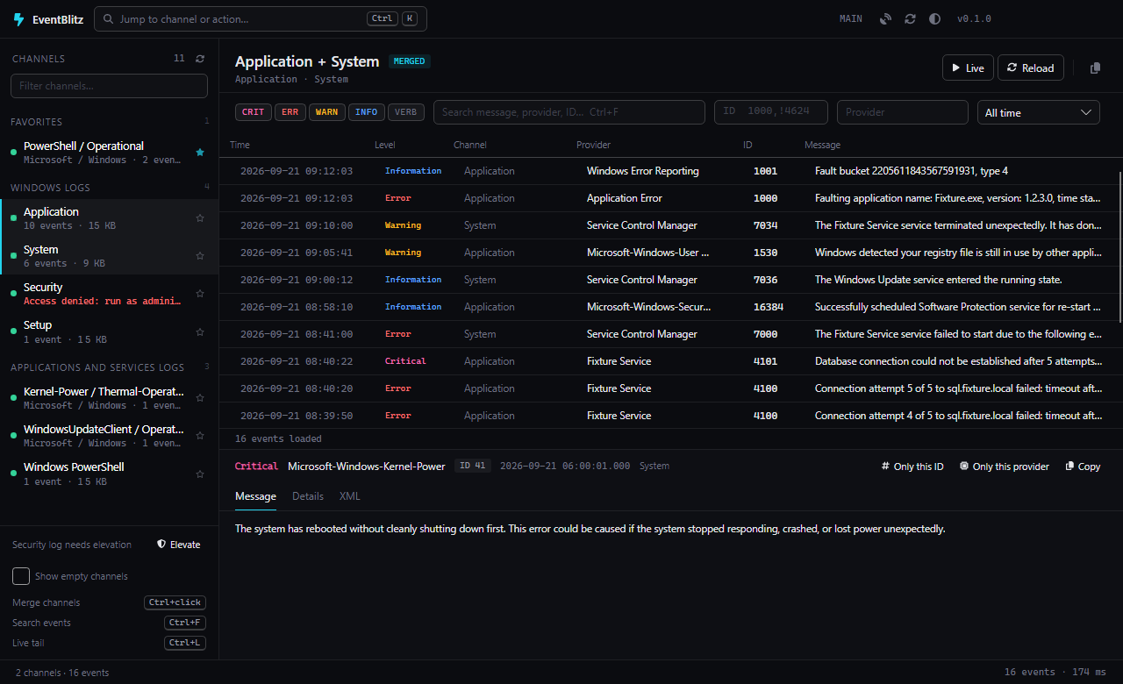Viewport: 1123px width, 684px height.
Task: Copy the selected event details
Action: point(1083,467)
